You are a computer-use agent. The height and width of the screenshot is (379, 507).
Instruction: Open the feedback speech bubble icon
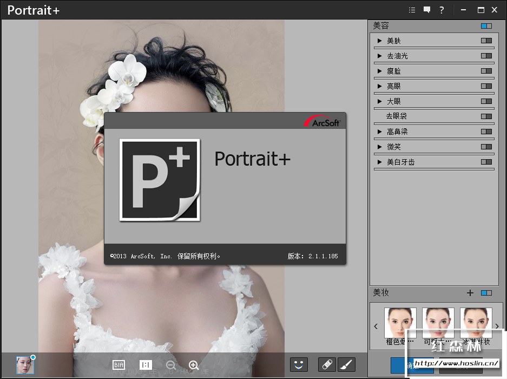427,10
